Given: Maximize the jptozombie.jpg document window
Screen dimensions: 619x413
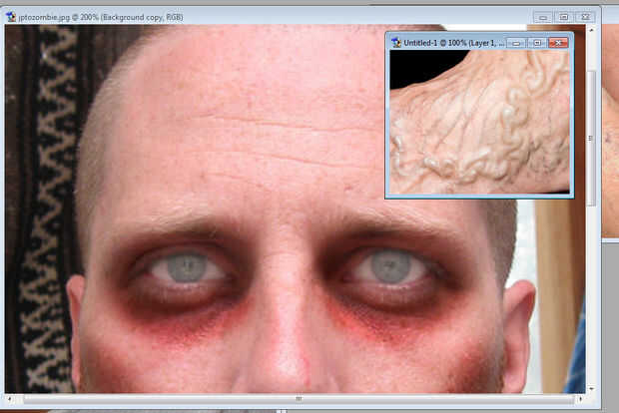Looking at the screenshot, I should tap(564, 17).
